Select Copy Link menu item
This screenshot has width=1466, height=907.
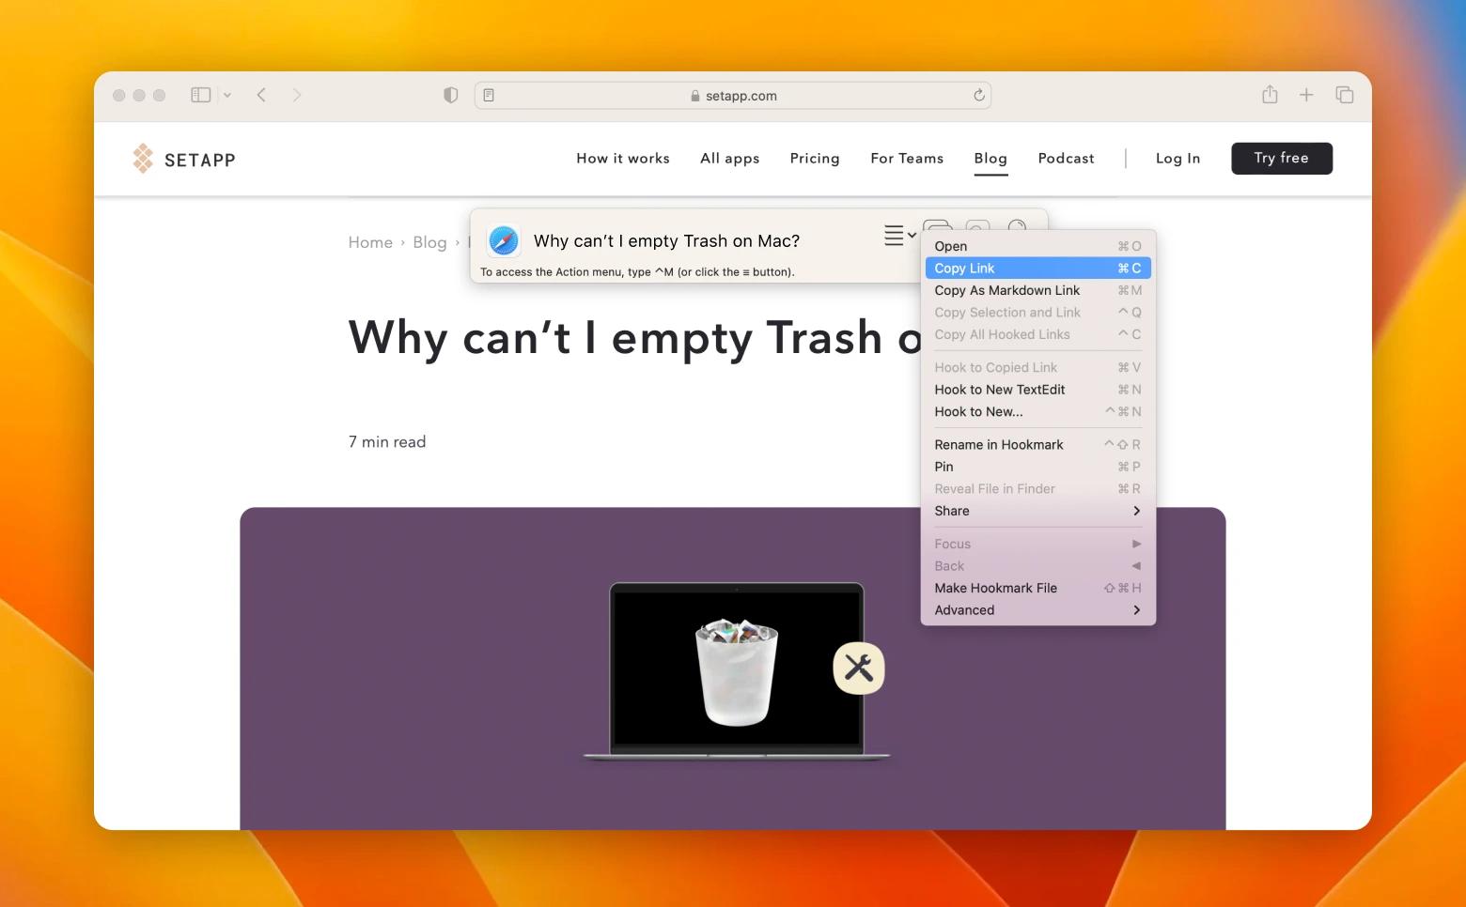click(1037, 268)
